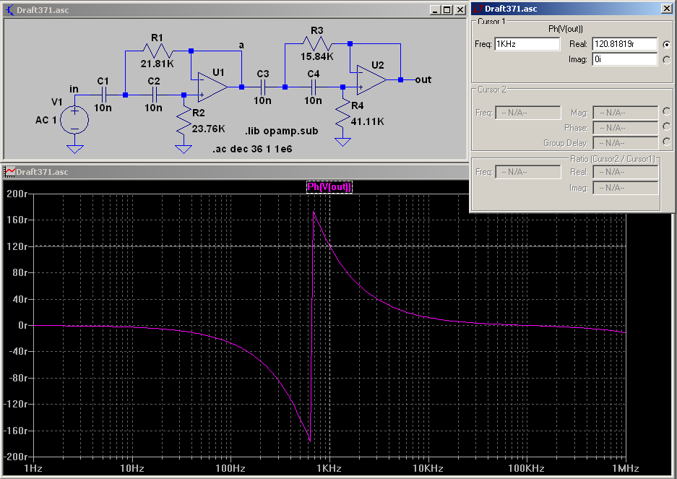
Task: Select Cursor 2 Group Delay radio button
Action: point(667,142)
